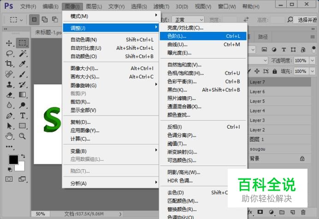This screenshot has width=319, height=219.
Task: Expand the 模式(M) submenu
Action: 111,16
